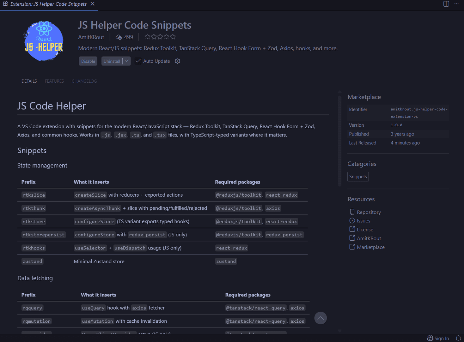
Task: Click the createAsyncThunk code label
Action: point(97,208)
